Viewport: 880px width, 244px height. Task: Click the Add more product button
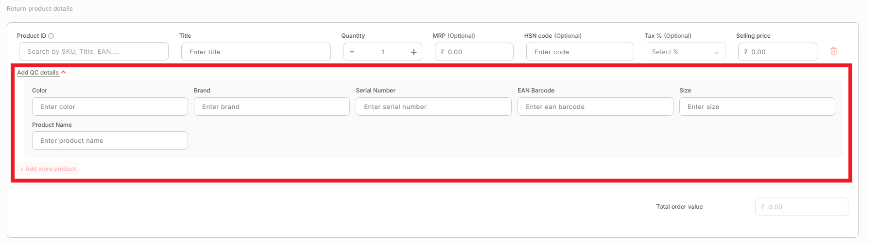click(x=48, y=169)
